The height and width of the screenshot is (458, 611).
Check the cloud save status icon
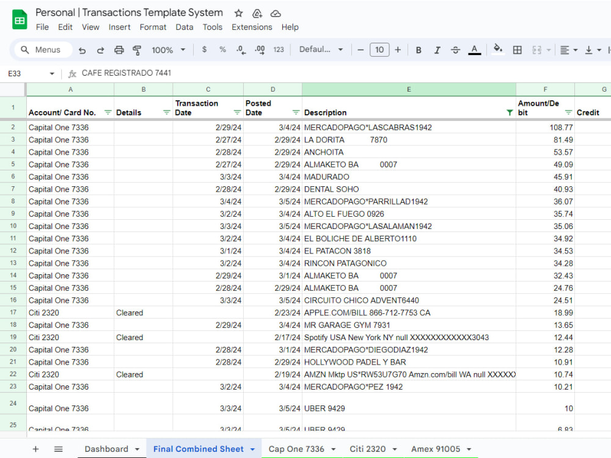276,13
